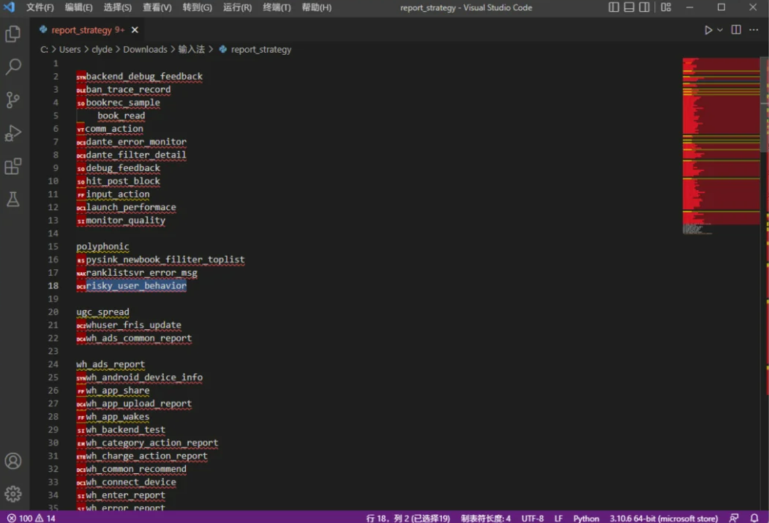Click the 制表符长度: 4 indentation setting
The image size is (769, 523).
click(x=486, y=518)
